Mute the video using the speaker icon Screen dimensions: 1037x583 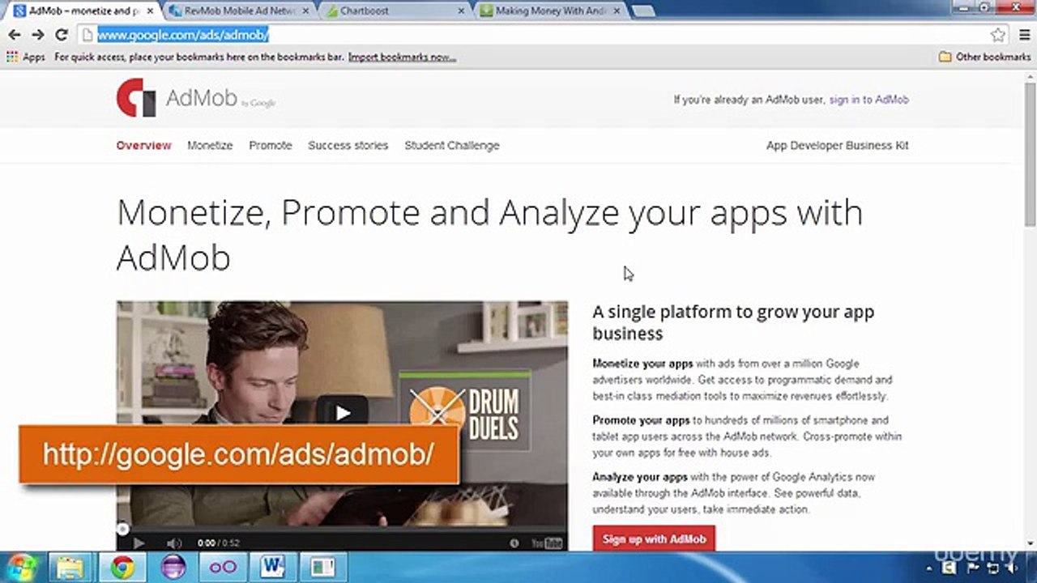(173, 543)
